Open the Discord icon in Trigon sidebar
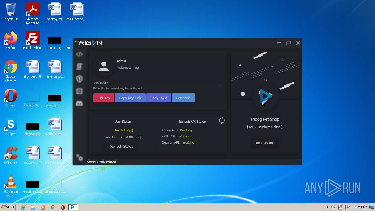Screen dimensions: 375x211 tap(79, 103)
